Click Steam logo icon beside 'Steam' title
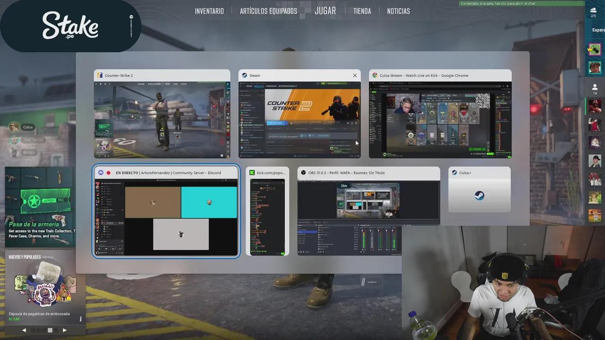The image size is (605, 340). [244, 75]
